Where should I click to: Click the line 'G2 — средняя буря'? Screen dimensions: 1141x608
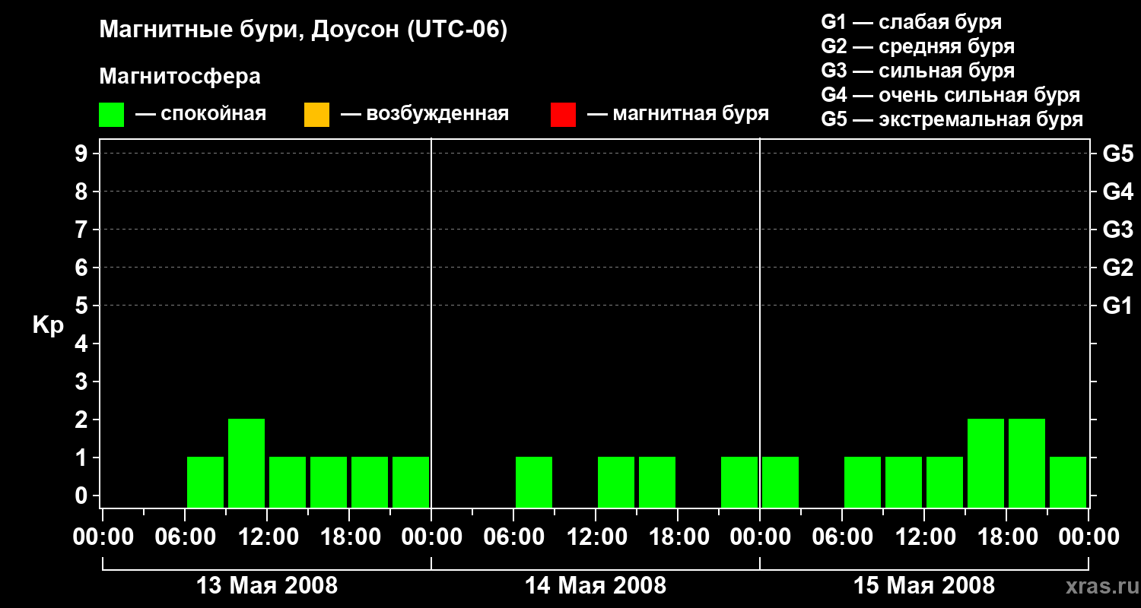[917, 46]
